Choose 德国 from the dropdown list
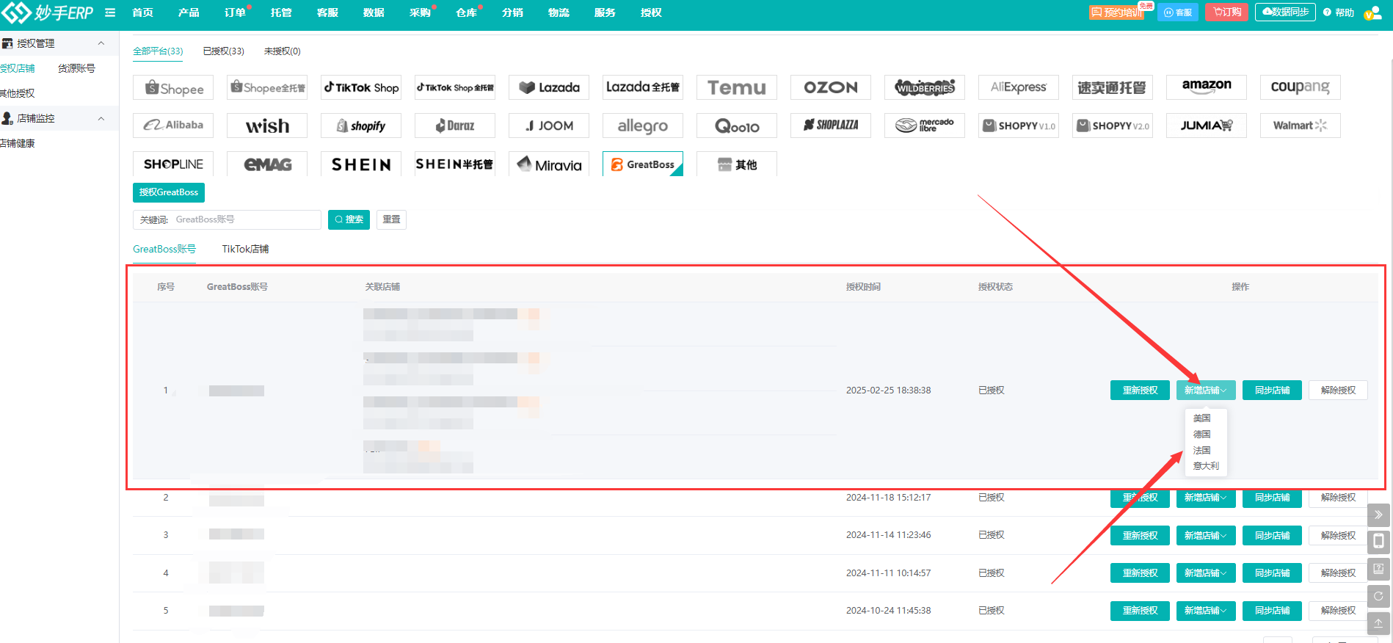The width and height of the screenshot is (1393, 643). point(1202,435)
